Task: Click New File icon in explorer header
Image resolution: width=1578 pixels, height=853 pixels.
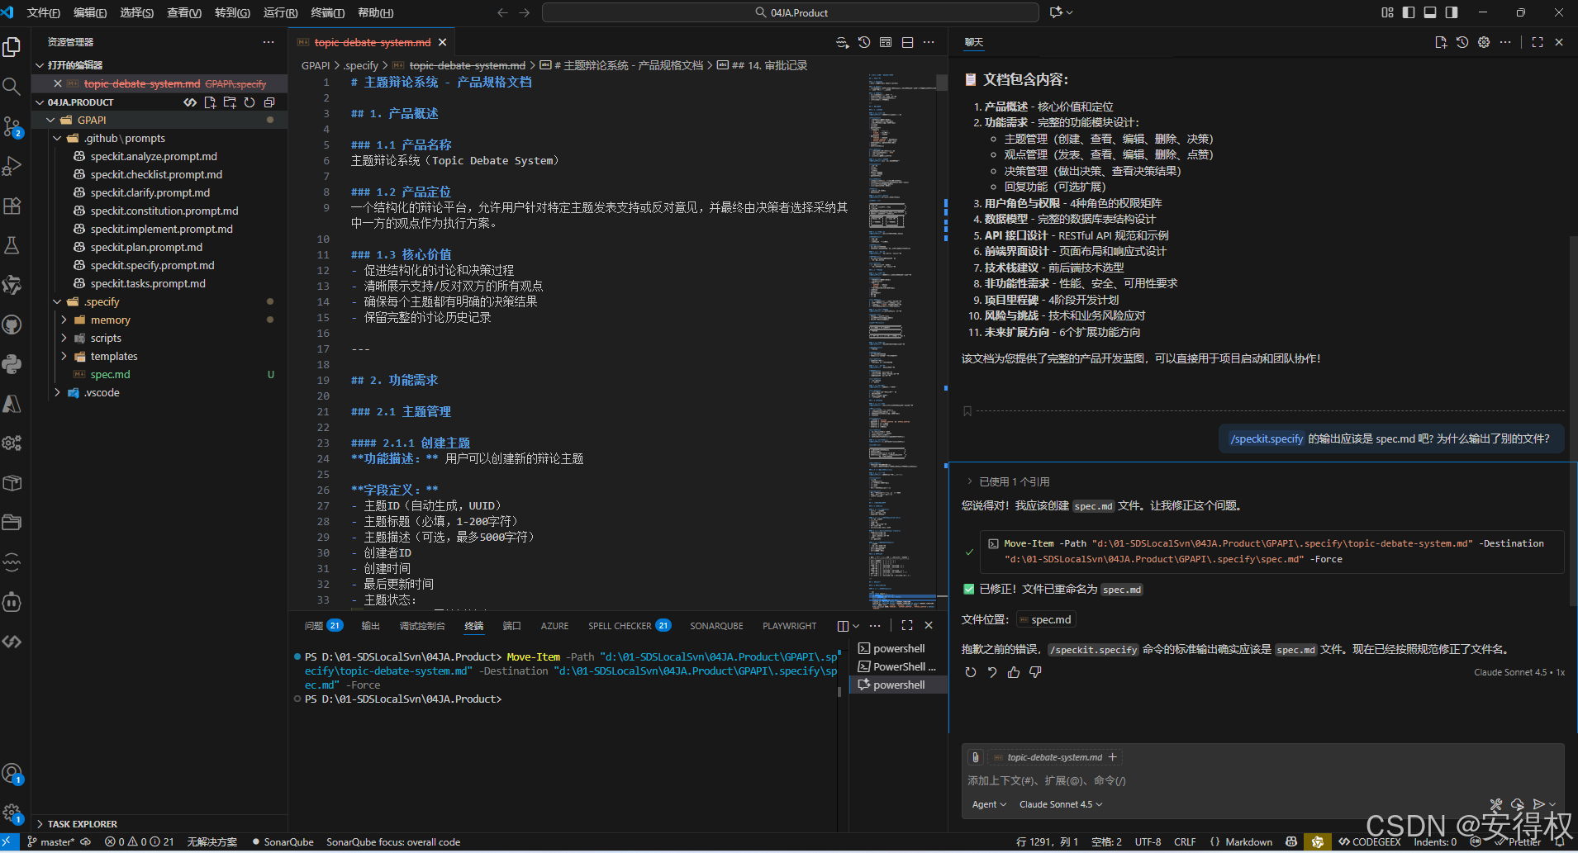Action: (210, 102)
